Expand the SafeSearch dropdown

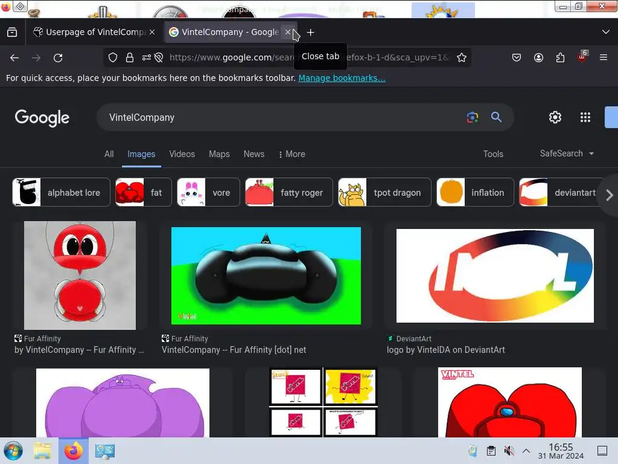tap(567, 153)
